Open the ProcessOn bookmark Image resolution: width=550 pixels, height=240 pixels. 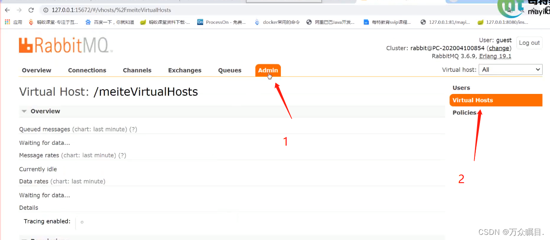click(x=221, y=22)
